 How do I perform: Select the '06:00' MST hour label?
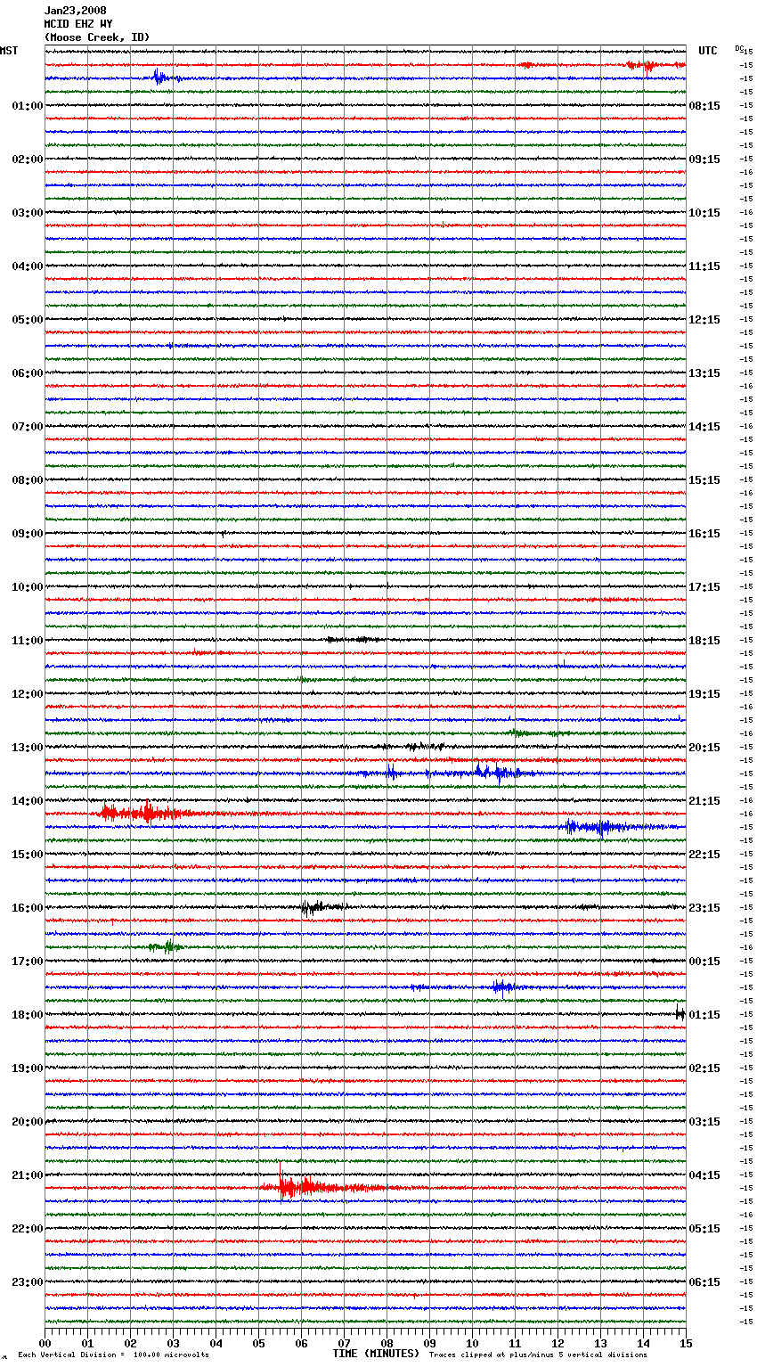pyautogui.click(x=27, y=373)
